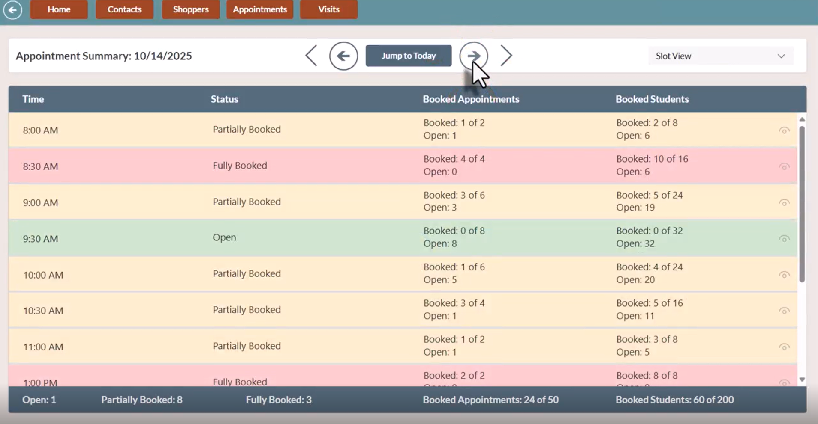Click 'Booked: 4 of 4' appointments cell
The height and width of the screenshot is (424, 818).
[454, 159]
